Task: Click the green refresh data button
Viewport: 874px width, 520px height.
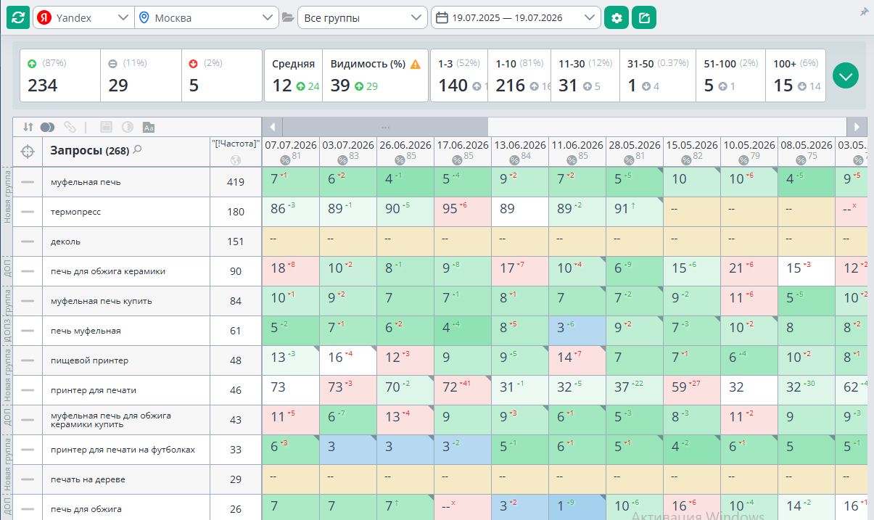Action: tap(18, 17)
